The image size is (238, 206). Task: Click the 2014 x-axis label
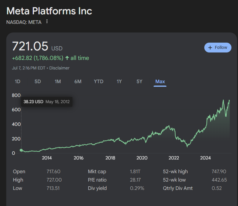[47, 158]
